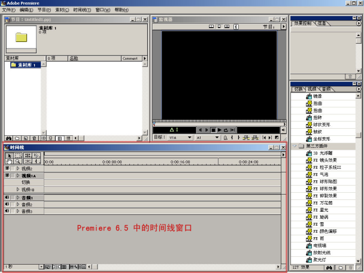The height and width of the screenshot is (273, 364).
Task: Mute the 音频1 track speaker
Action: point(7,198)
